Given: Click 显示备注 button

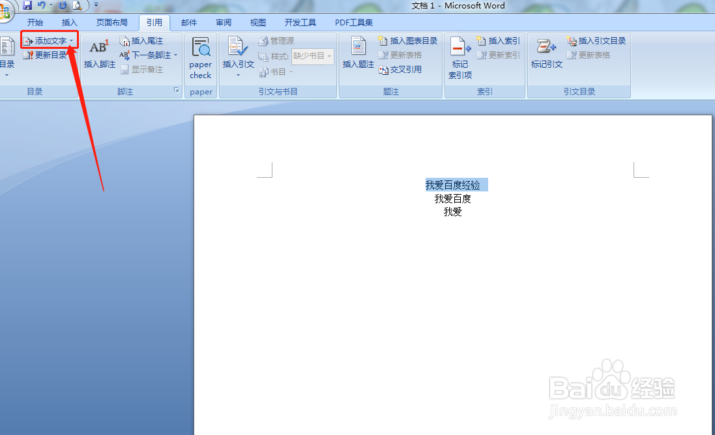Looking at the screenshot, I should (x=141, y=69).
